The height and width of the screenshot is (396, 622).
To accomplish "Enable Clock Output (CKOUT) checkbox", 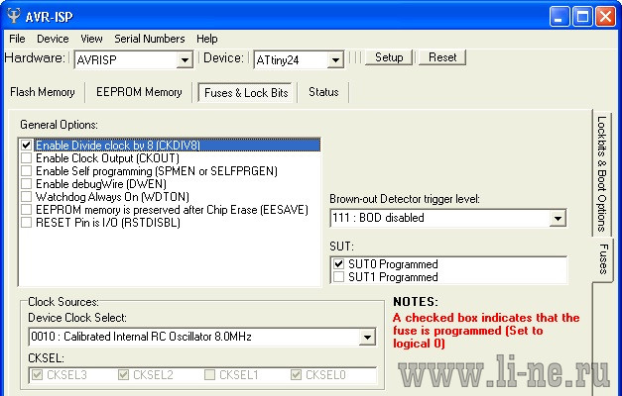I will tap(26, 158).
